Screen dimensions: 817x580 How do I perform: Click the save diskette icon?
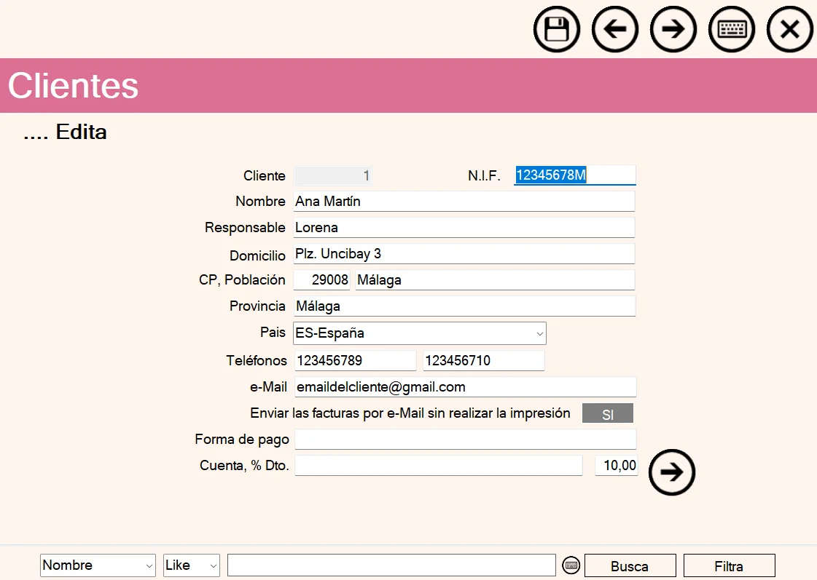(x=557, y=30)
